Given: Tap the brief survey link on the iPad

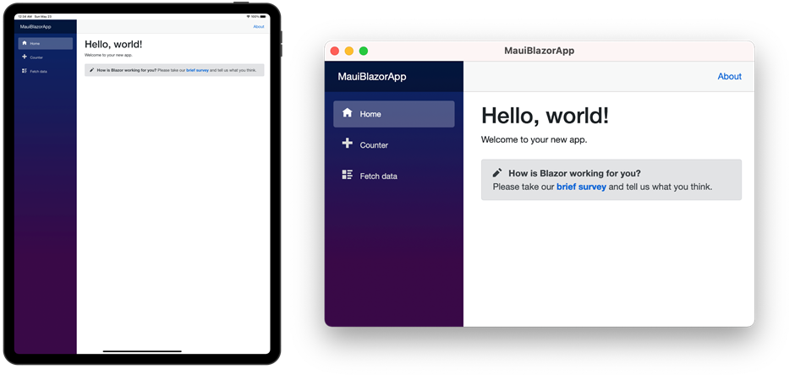Looking at the screenshot, I should [197, 70].
